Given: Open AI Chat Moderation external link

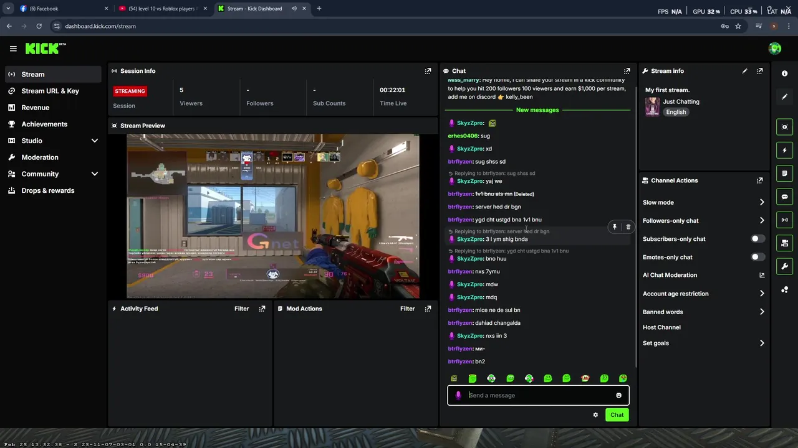Looking at the screenshot, I should (x=762, y=275).
